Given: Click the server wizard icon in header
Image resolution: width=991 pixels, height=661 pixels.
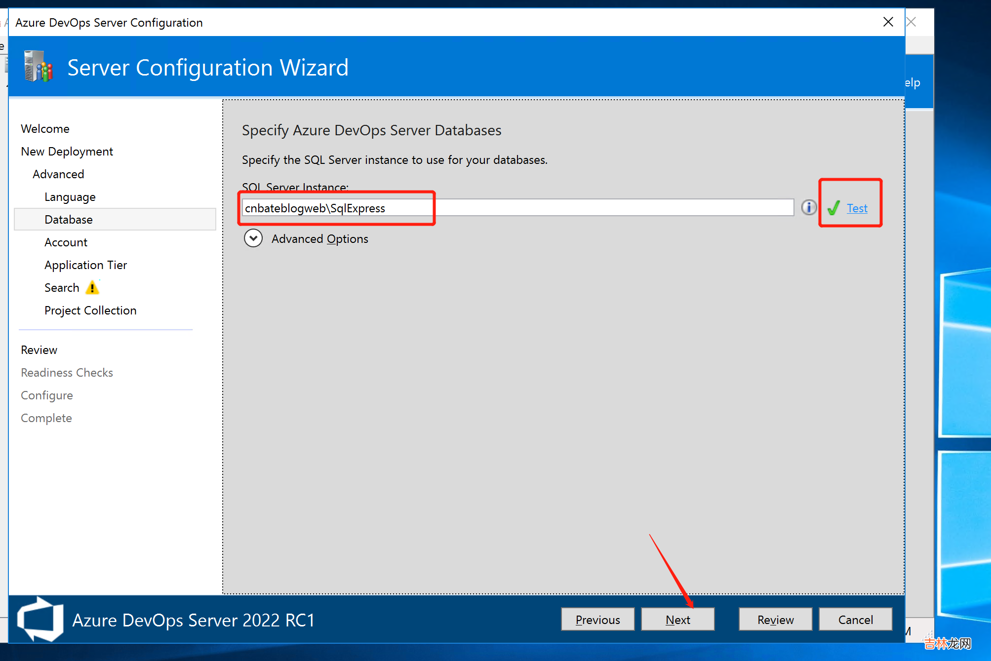Looking at the screenshot, I should point(39,67).
